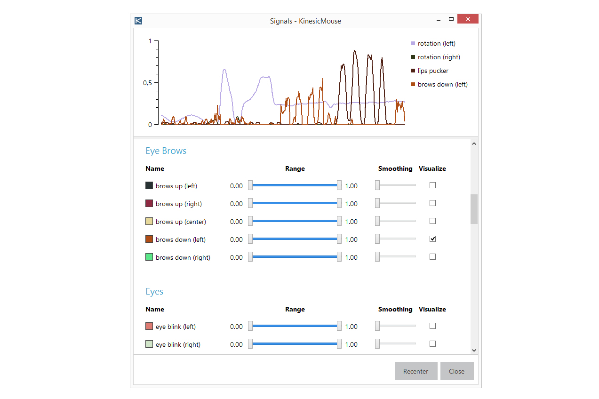Image resolution: width=599 pixels, height=399 pixels.
Task: Click brows down (right) smoothing slider
Action: [x=395, y=257]
